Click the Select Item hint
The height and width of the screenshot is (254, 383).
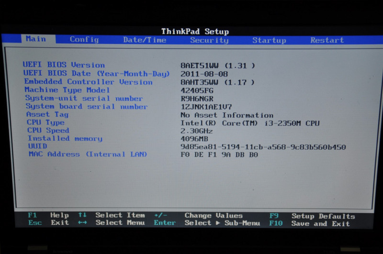tap(120, 215)
